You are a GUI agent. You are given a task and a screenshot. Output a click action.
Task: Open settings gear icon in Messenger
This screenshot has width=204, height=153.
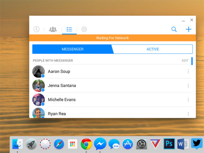(84, 29)
